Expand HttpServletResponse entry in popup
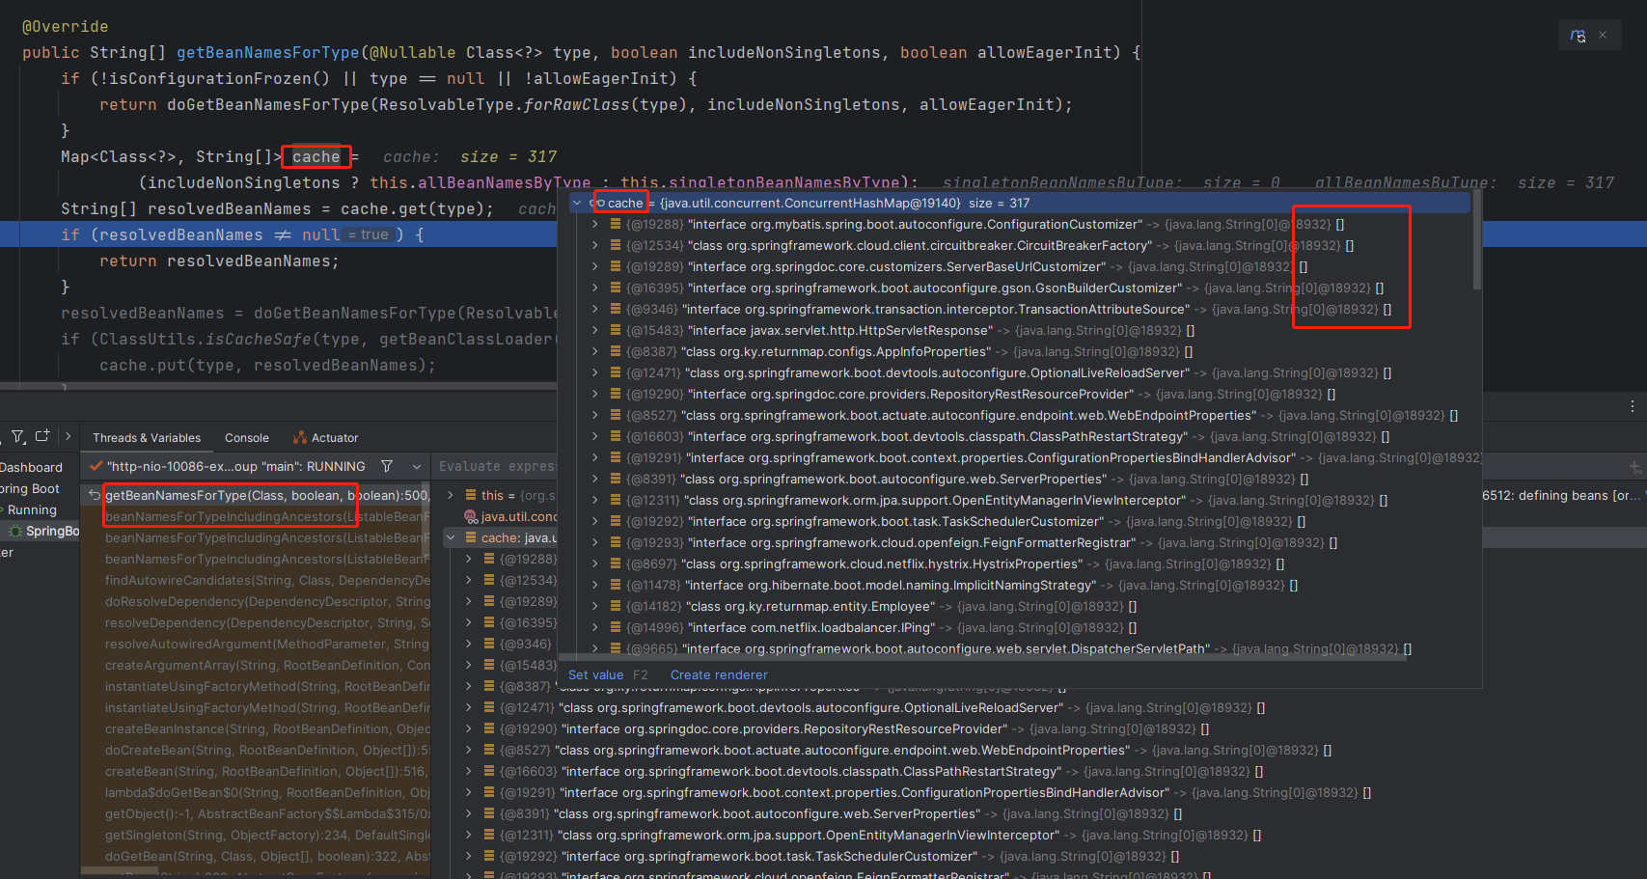The image size is (1647, 879). 594,330
